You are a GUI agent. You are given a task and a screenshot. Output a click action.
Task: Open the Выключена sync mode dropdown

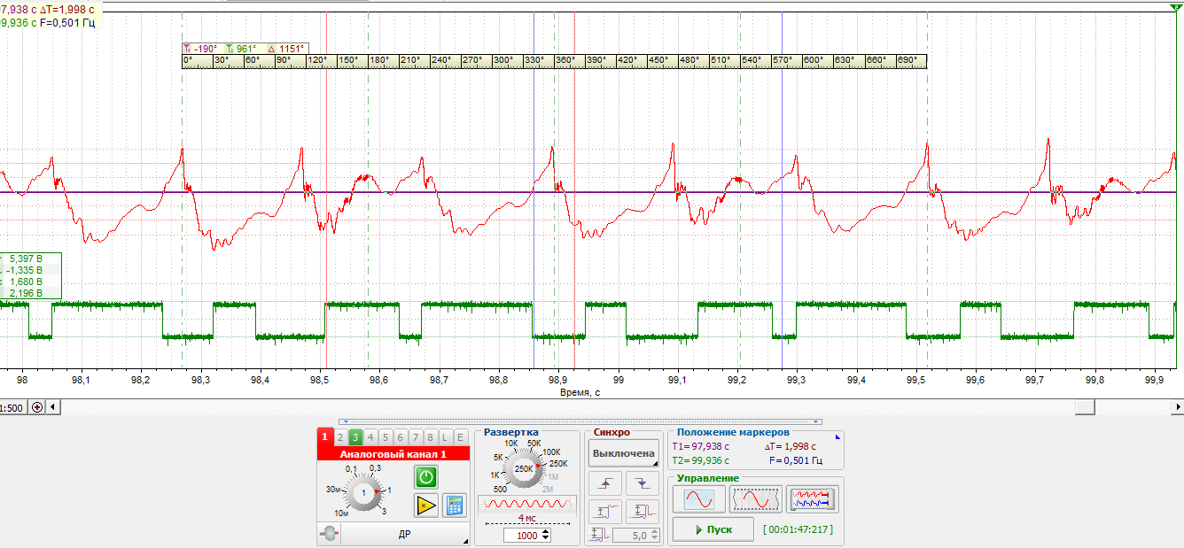coord(624,453)
